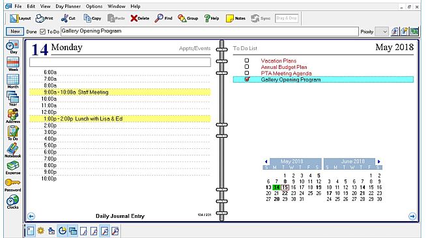Click the Print toolbar button
This screenshot has height=238, width=426.
pyautogui.click(x=44, y=18)
